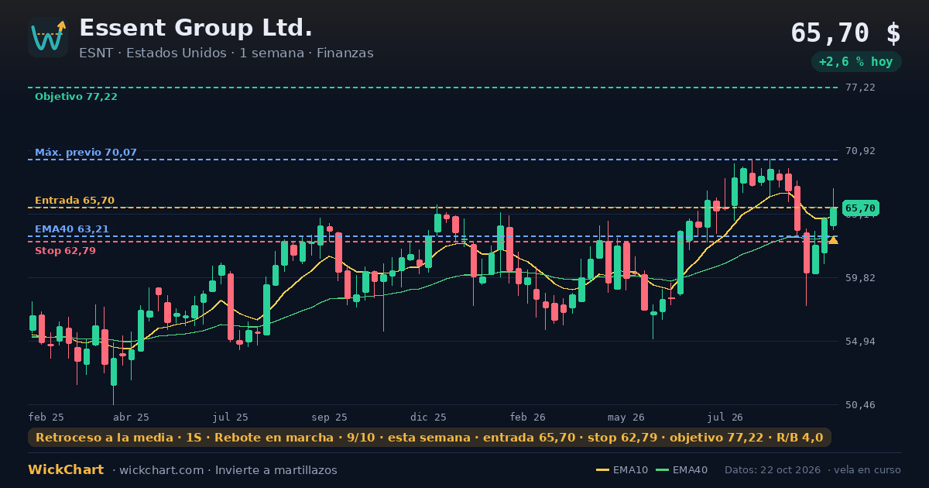Click the 'Máx. previo 70,07' label
Screen dimensions: 929x488
tap(86, 152)
